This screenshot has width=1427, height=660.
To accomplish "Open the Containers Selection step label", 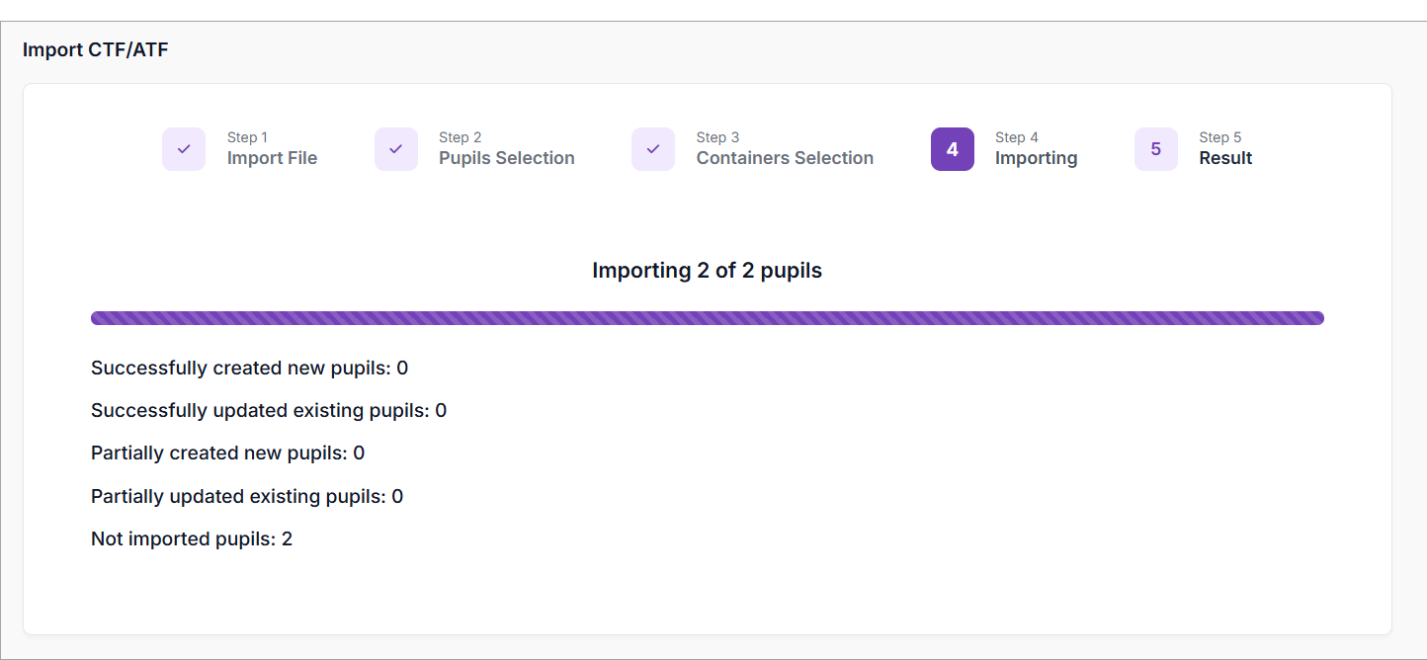I will click(x=785, y=158).
